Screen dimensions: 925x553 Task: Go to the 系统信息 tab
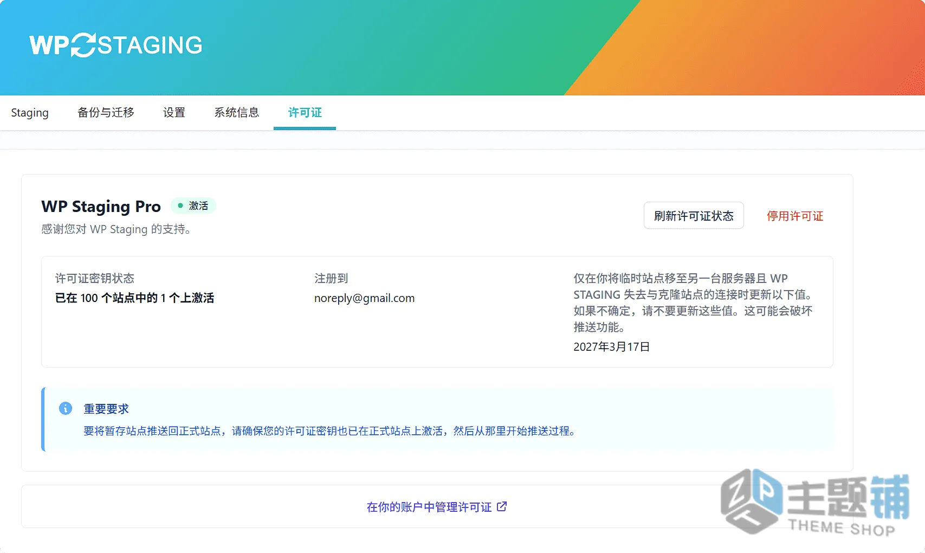coord(236,113)
